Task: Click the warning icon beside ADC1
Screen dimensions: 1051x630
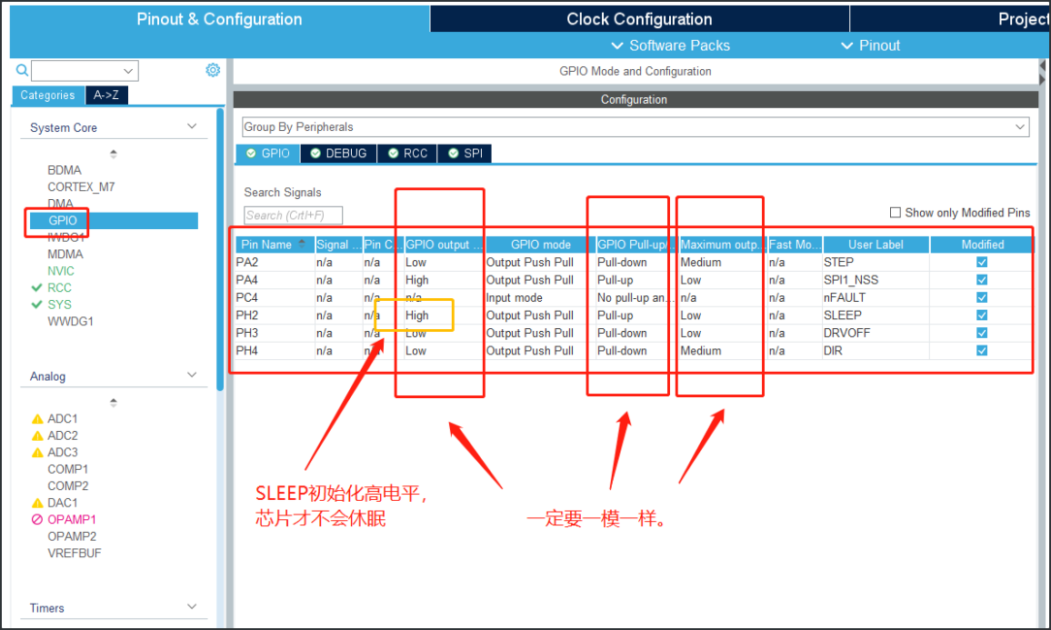Action: [37, 418]
